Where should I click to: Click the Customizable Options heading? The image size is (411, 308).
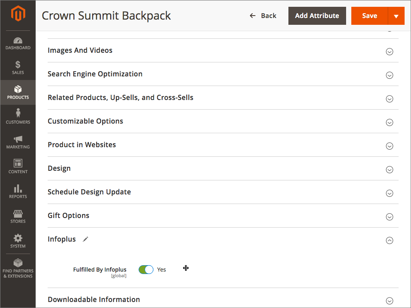[85, 121]
